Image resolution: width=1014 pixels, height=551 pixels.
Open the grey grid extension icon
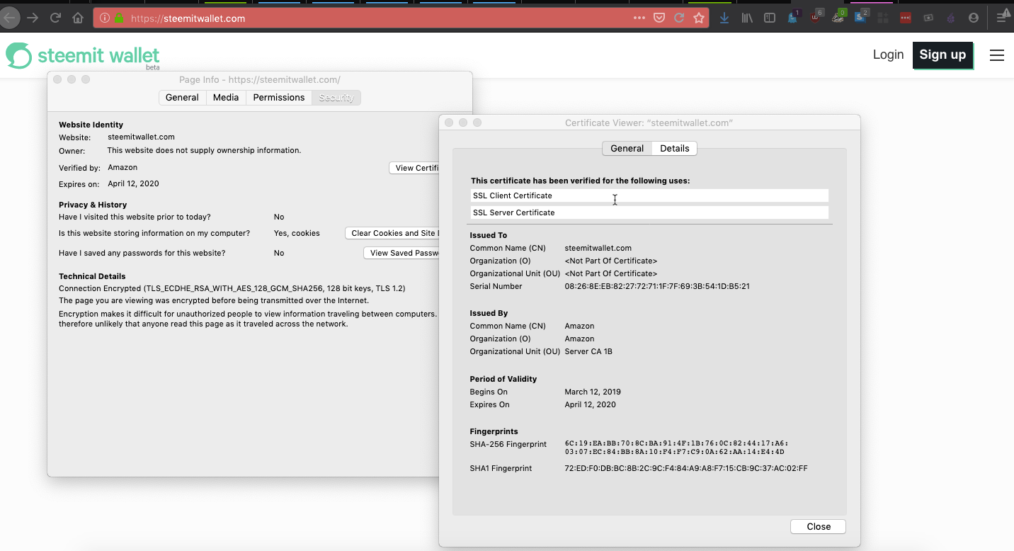pos(883,18)
